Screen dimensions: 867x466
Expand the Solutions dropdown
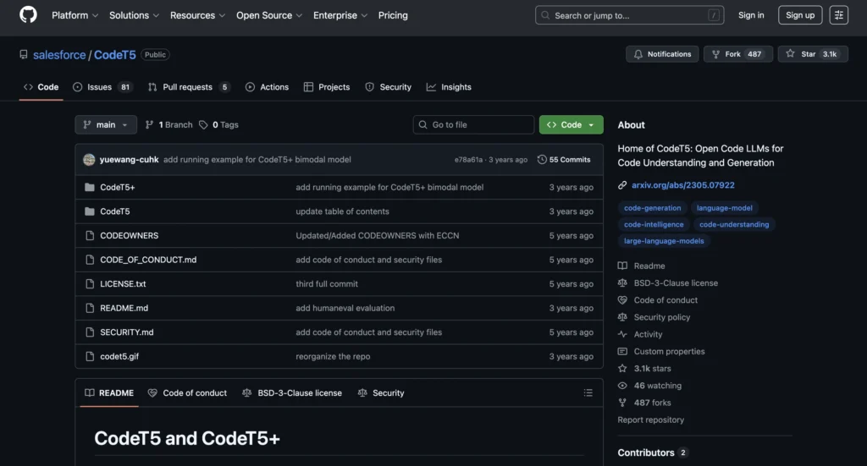(x=134, y=15)
